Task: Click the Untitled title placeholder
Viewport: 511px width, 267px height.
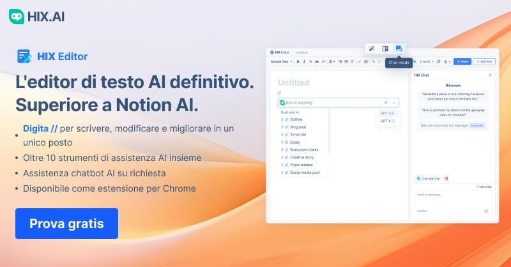Action: point(294,83)
